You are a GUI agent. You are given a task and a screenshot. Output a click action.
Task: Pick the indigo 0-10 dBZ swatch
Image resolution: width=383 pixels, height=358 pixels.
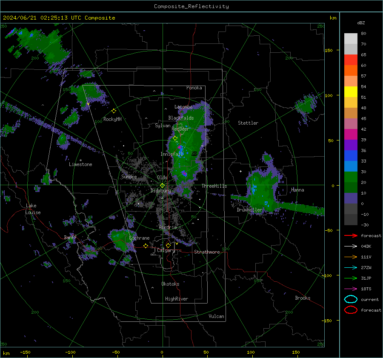click(351, 198)
